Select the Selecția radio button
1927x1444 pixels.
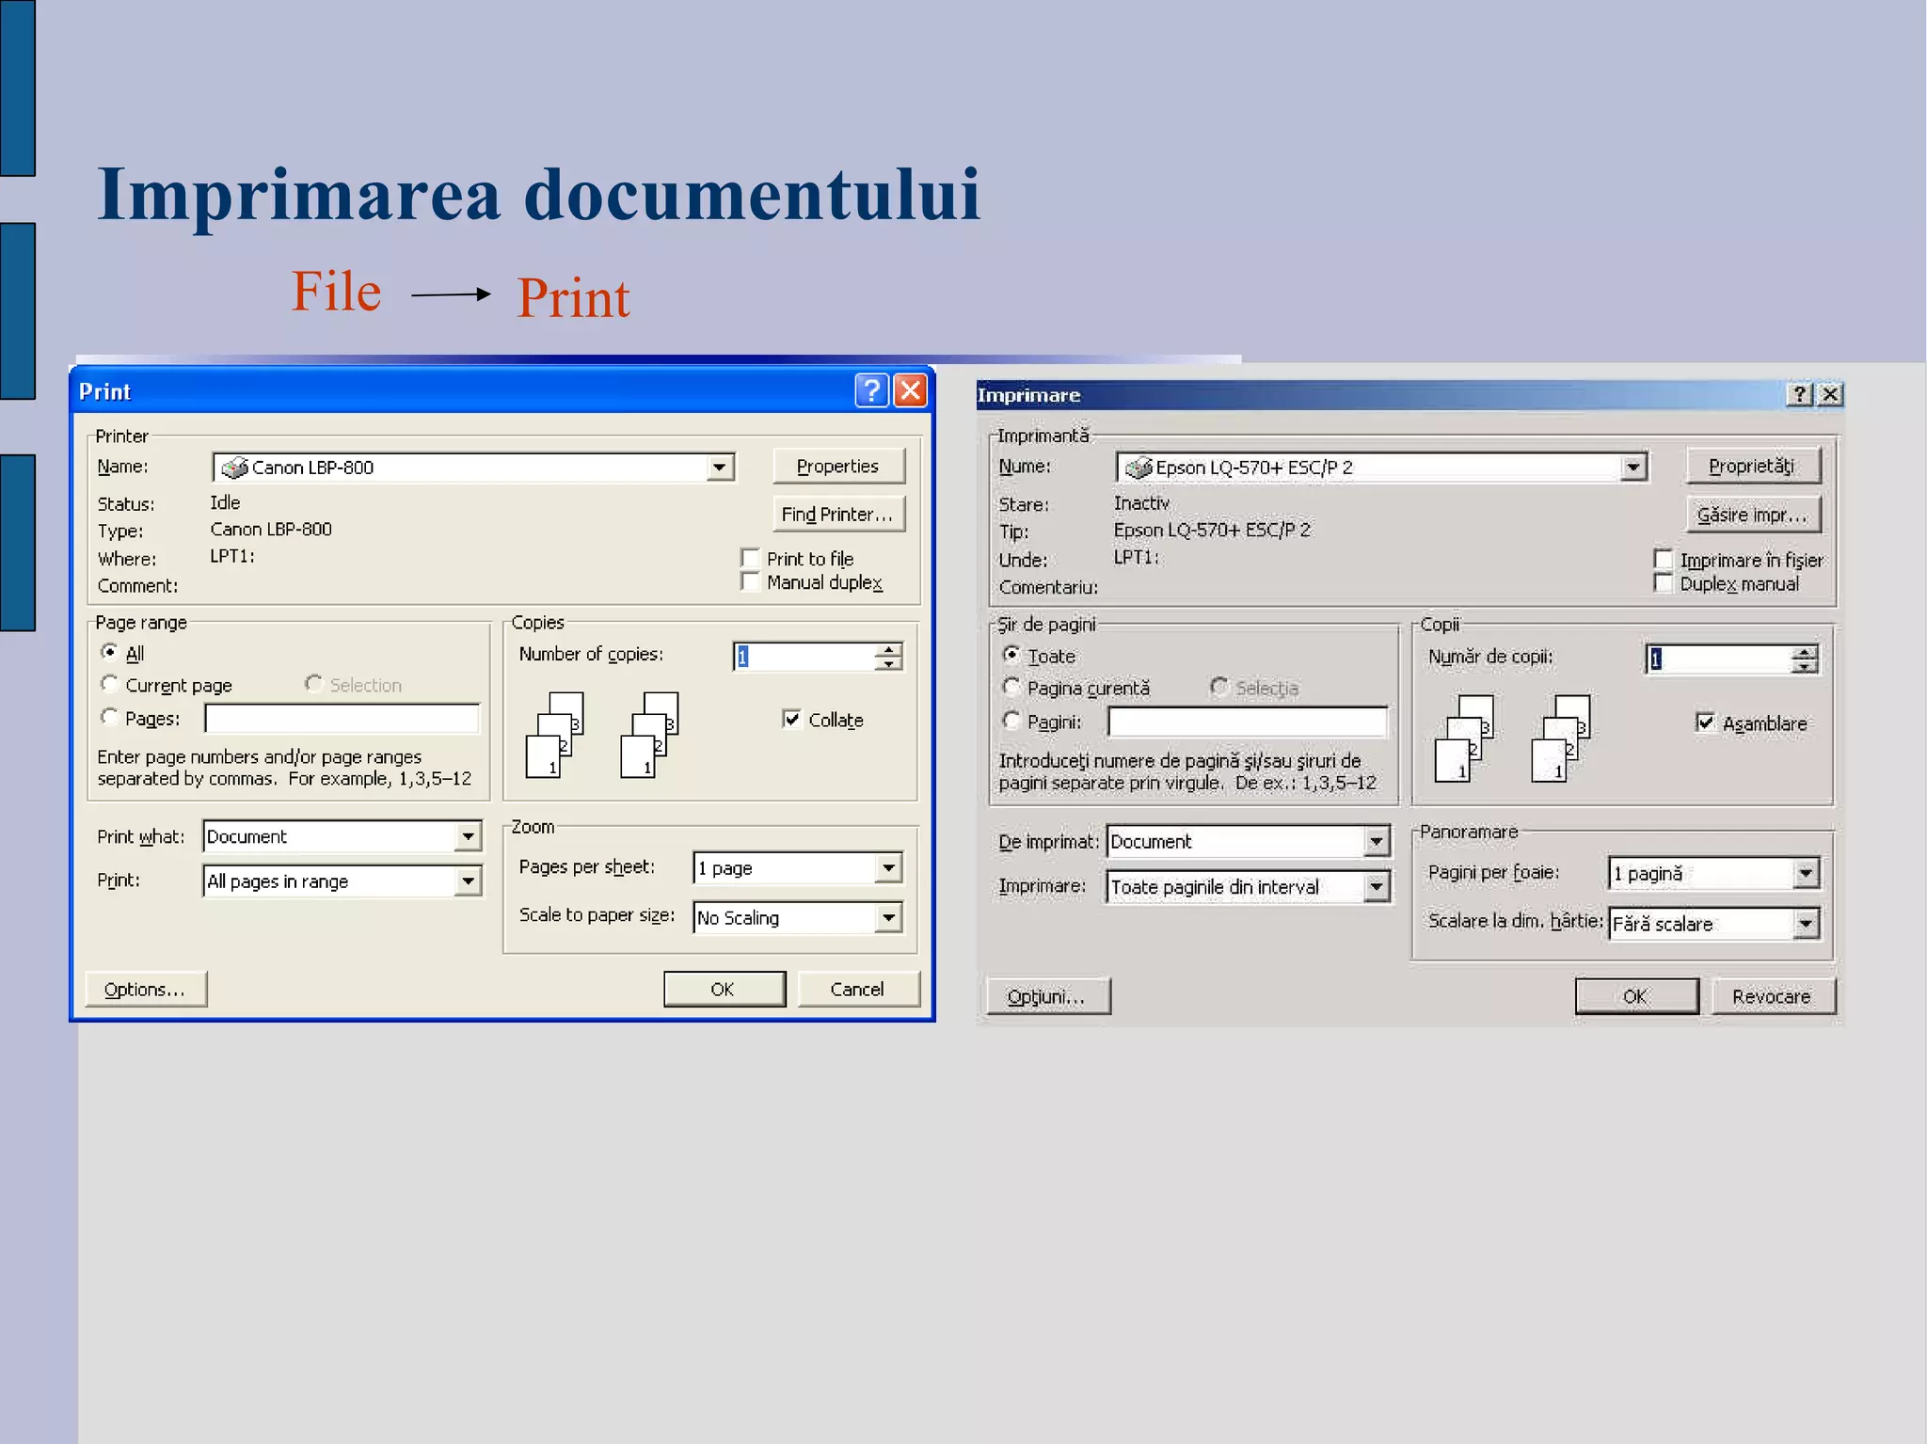(1219, 687)
